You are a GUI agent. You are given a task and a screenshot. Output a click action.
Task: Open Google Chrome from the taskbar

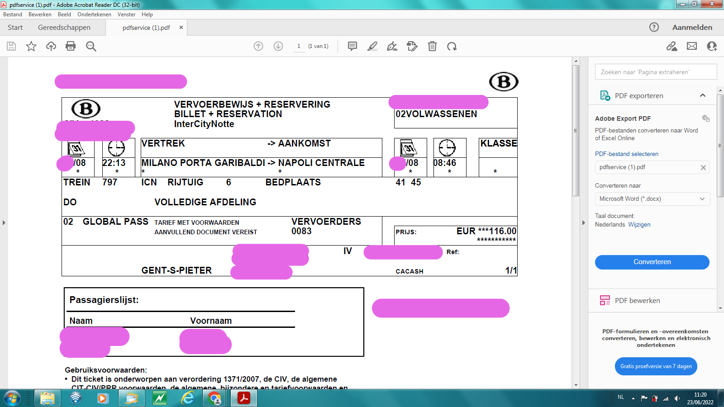215,398
